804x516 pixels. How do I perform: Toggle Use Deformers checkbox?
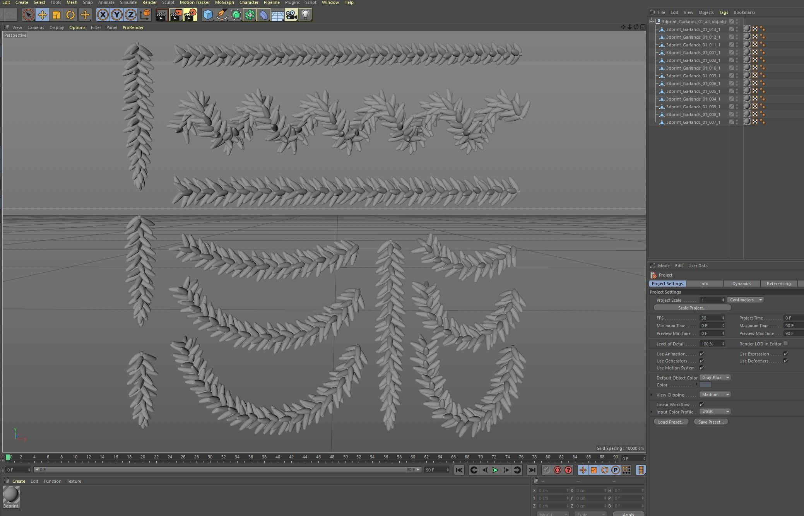pyautogui.click(x=785, y=361)
